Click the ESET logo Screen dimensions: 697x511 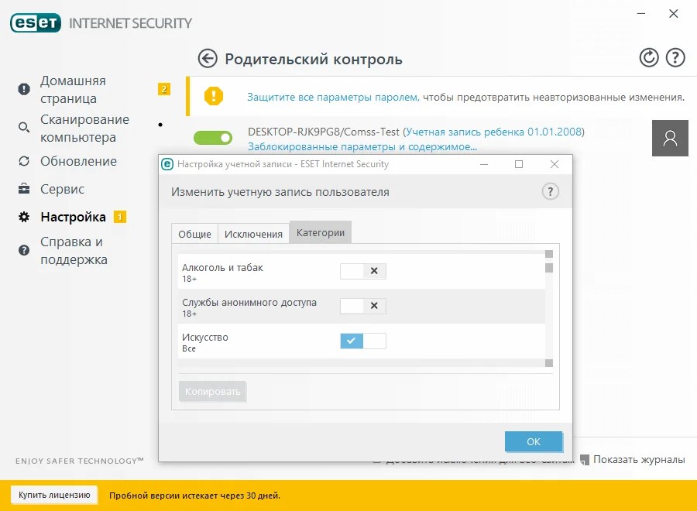click(36, 23)
